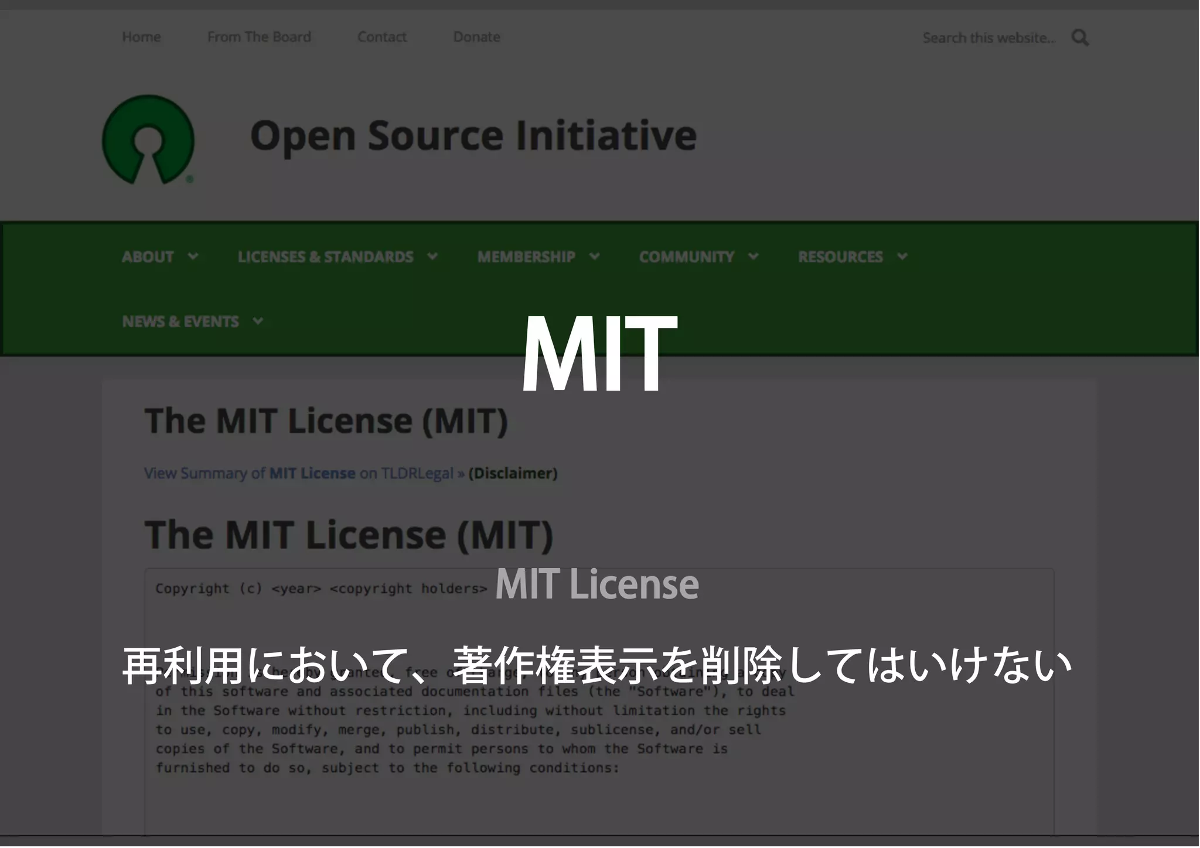Open the ABOUT menu

click(148, 257)
